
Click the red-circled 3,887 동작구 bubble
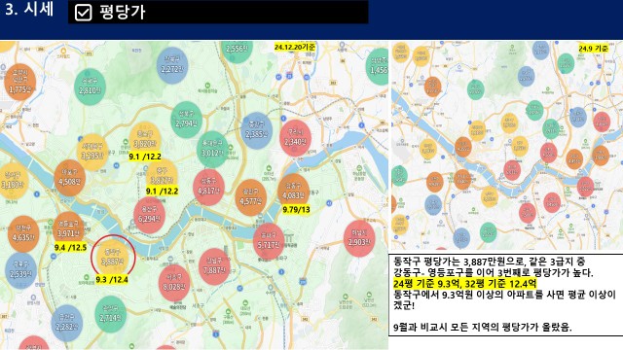(x=113, y=257)
